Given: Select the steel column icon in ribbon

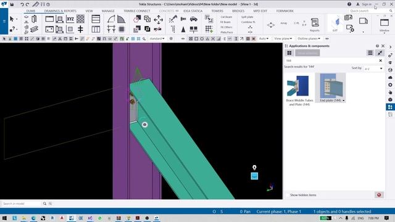Looking at the screenshot, I should (34, 19).
